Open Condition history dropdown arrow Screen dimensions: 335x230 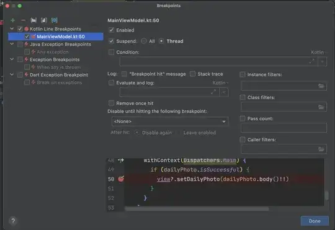point(322,61)
